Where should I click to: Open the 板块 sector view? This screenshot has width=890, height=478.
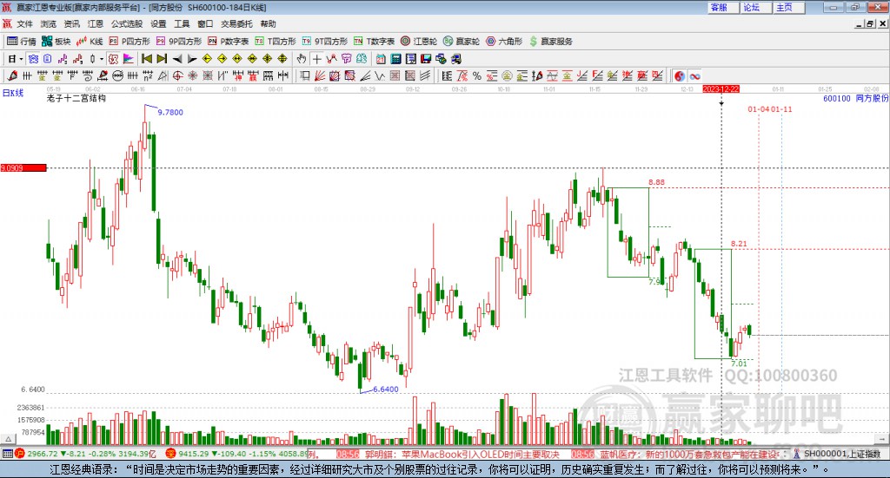pos(56,42)
